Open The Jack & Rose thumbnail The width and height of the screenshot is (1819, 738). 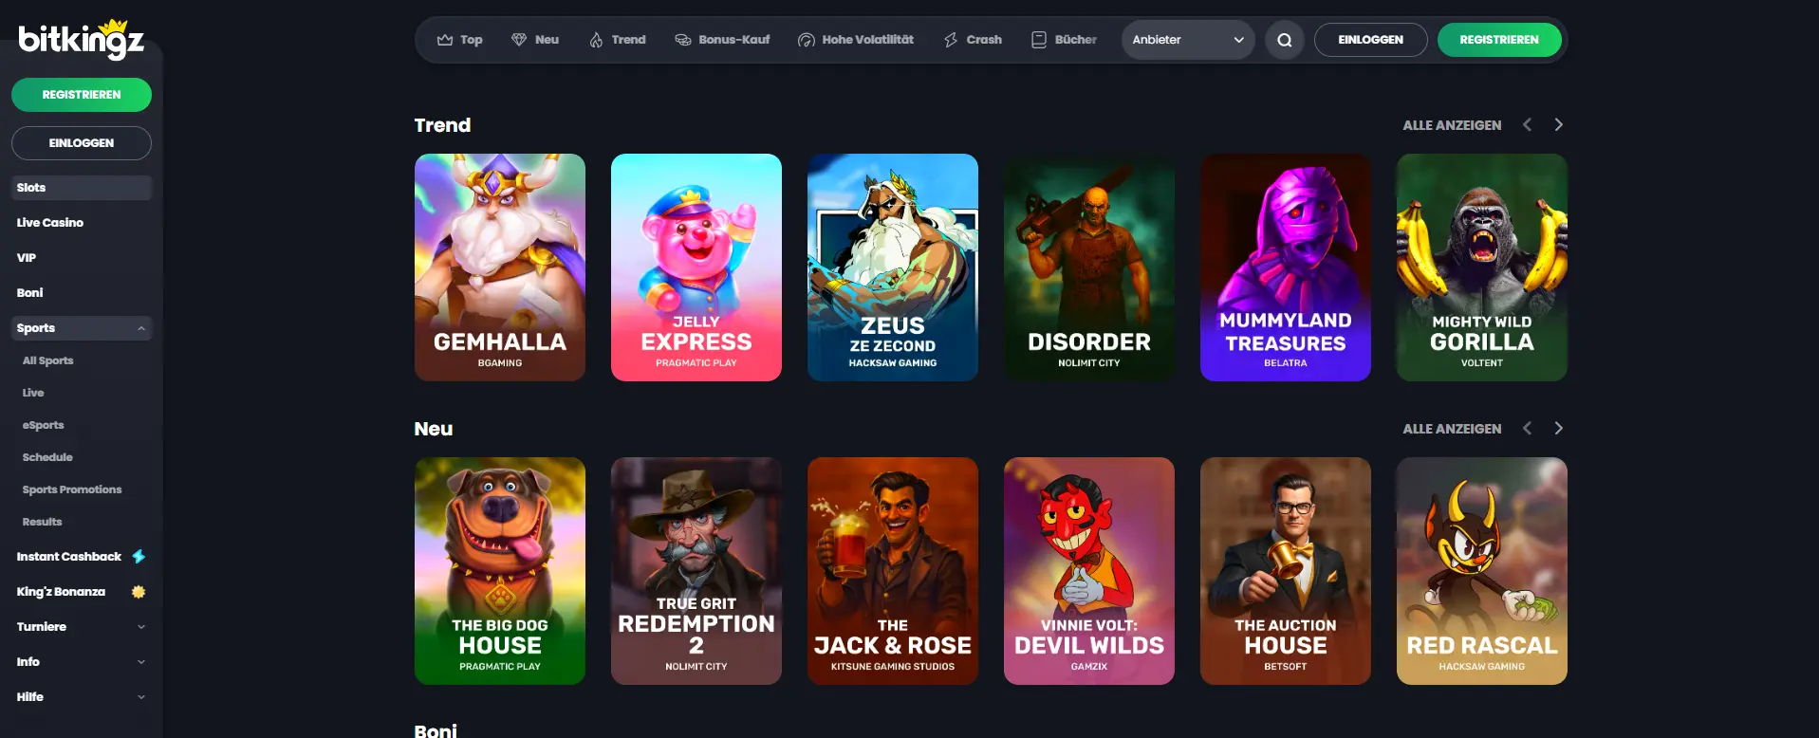(x=893, y=571)
